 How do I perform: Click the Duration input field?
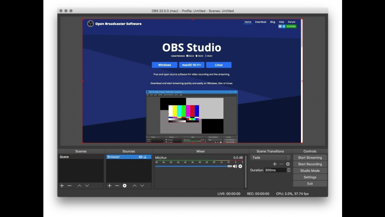(274, 170)
